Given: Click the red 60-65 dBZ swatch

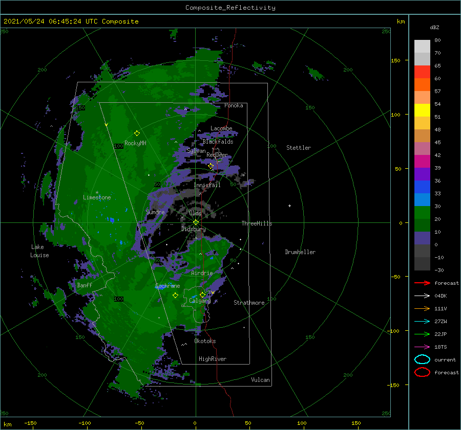Looking at the screenshot, I should tap(422, 72).
